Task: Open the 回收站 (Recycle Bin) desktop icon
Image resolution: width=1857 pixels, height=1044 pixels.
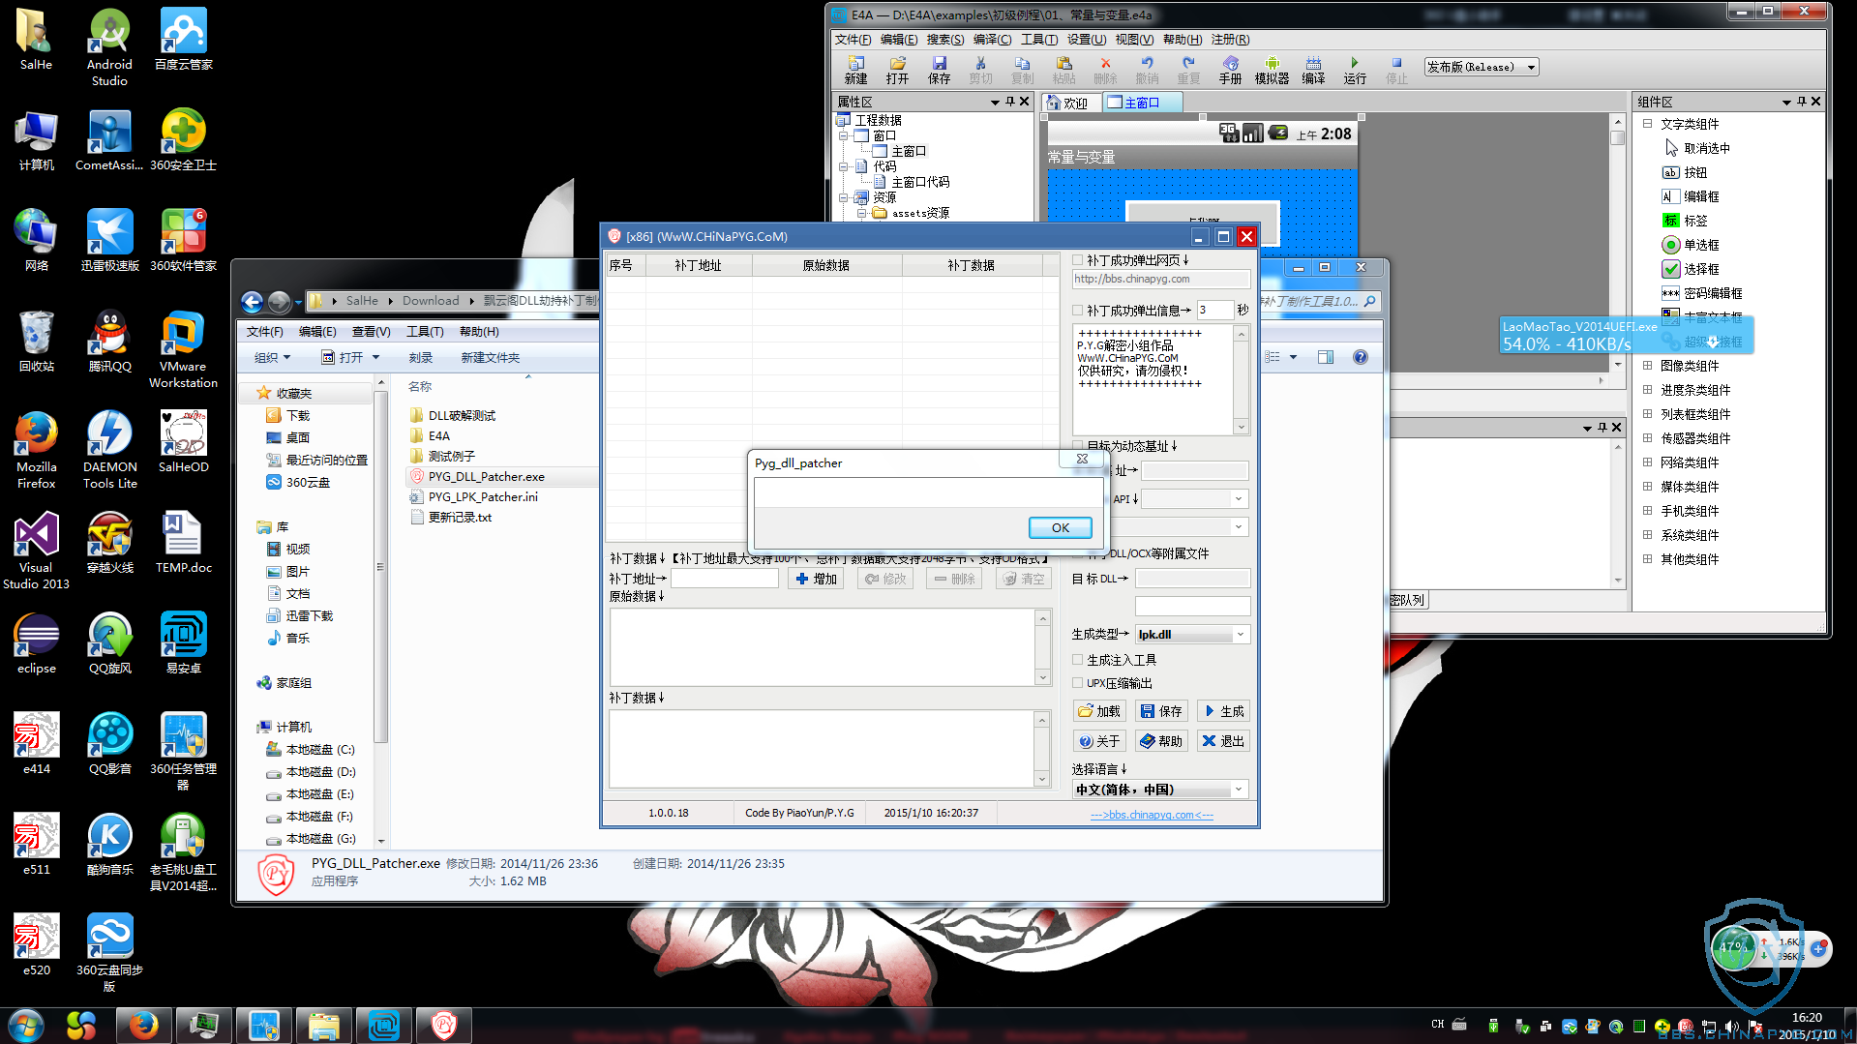Action: tap(36, 341)
